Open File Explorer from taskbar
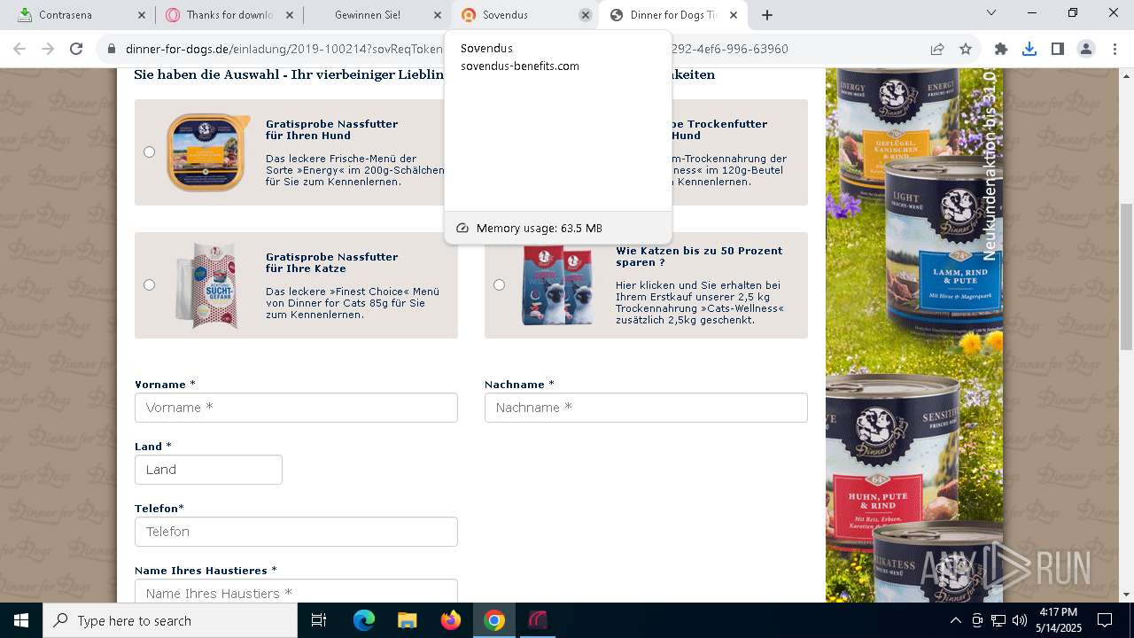The width and height of the screenshot is (1134, 638). coord(408,620)
